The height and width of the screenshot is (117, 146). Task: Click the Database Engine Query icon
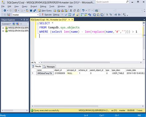(55, 11)
